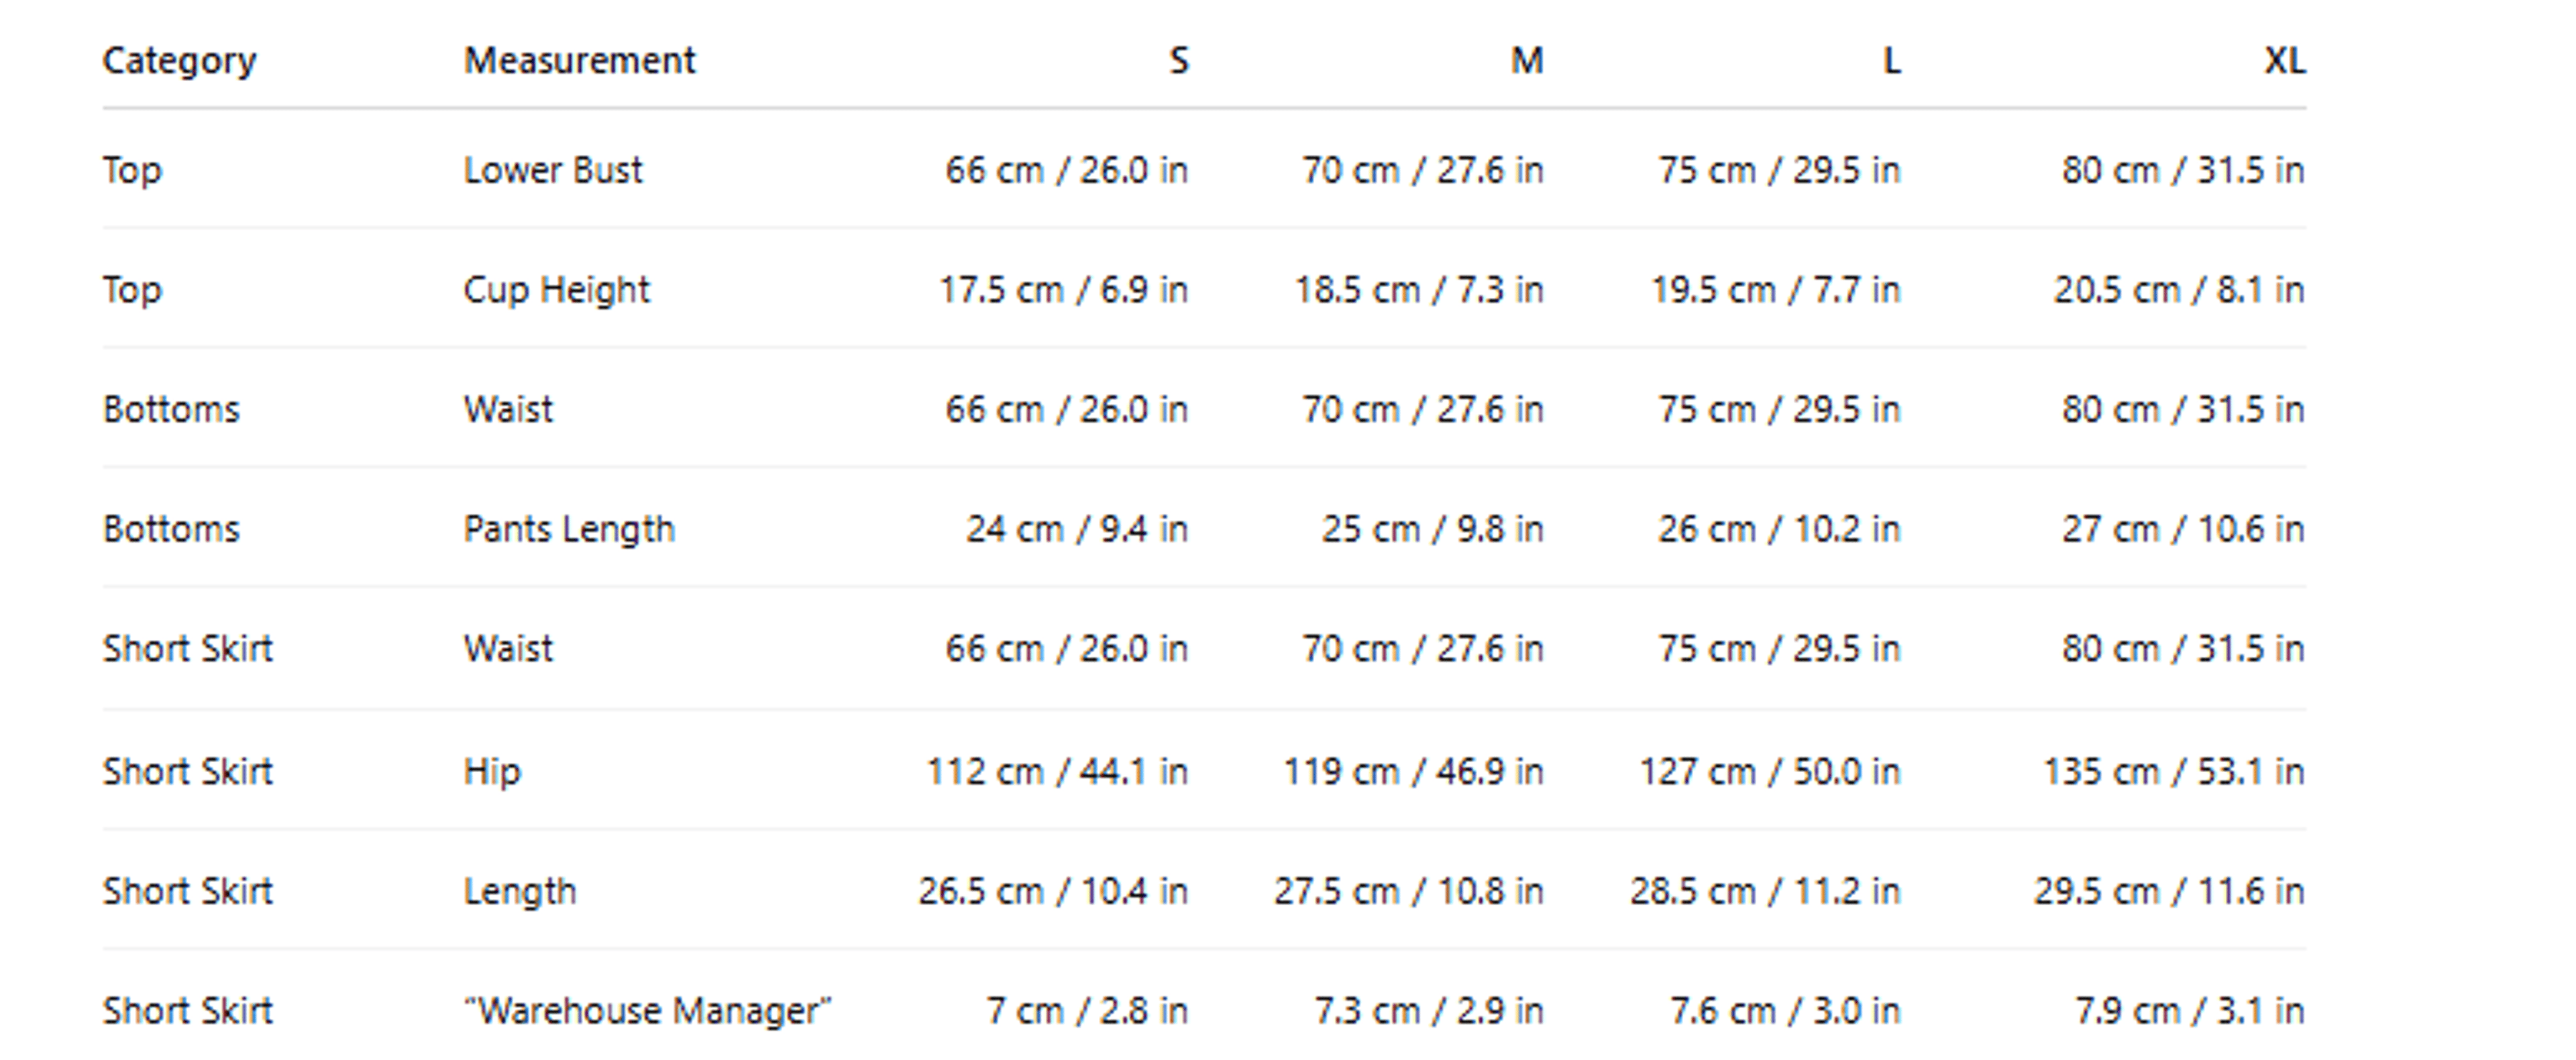This screenshot has height=1060, width=2576.
Task: Click the 27.5 cm / 10.8 in cell
Action: point(1408,892)
